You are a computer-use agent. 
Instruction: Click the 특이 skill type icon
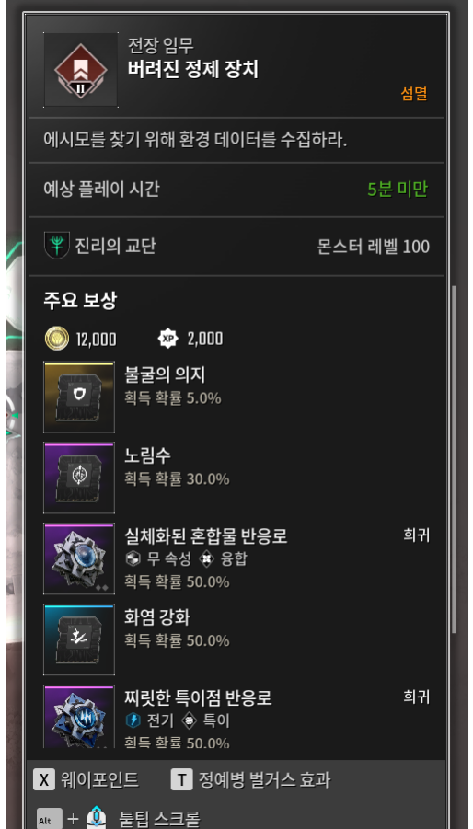point(189,720)
